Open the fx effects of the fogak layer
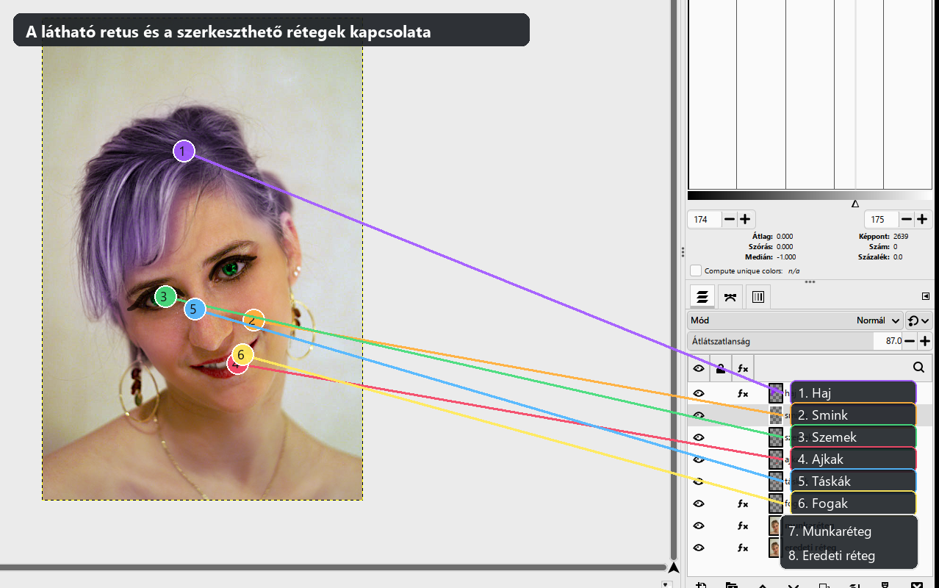939x588 pixels. 743,503
